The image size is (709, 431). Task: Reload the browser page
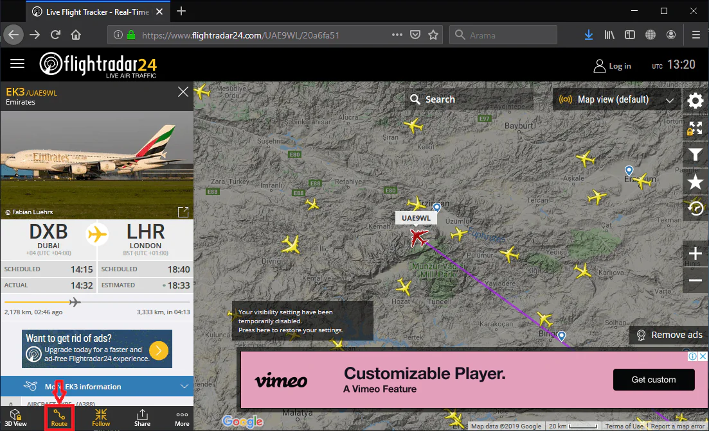pos(55,35)
